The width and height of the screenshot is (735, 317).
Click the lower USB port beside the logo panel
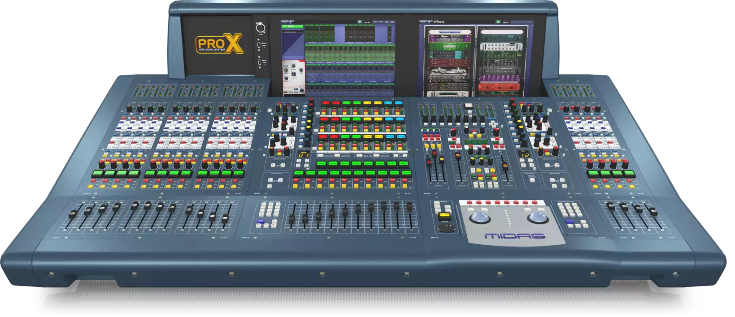[260, 62]
